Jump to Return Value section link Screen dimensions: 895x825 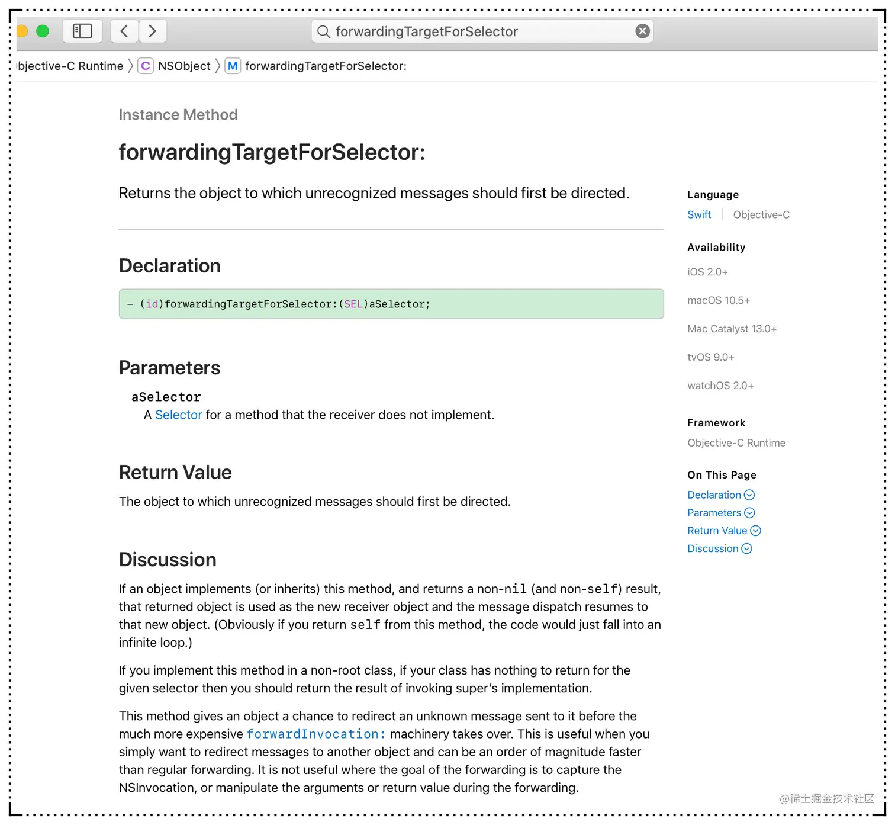pos(717,531)
